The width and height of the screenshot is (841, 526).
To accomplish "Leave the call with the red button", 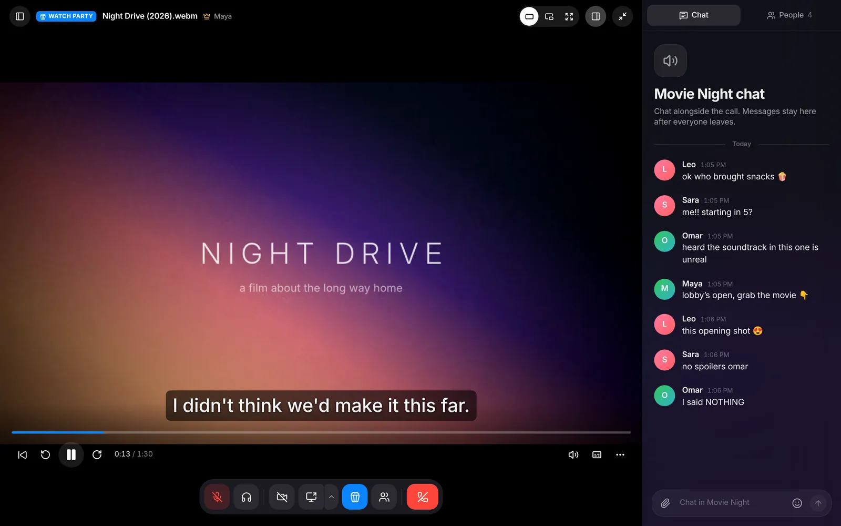I will [x=423, y=497].
